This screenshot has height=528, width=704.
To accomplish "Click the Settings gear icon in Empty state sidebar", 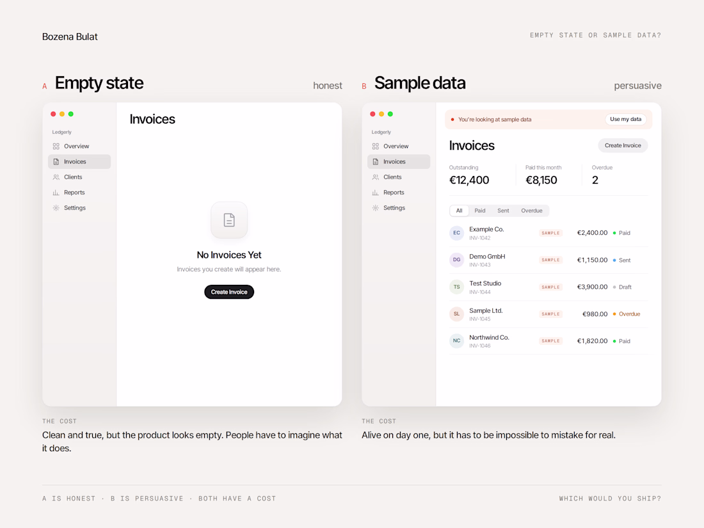I will click(x=56, y=208).
